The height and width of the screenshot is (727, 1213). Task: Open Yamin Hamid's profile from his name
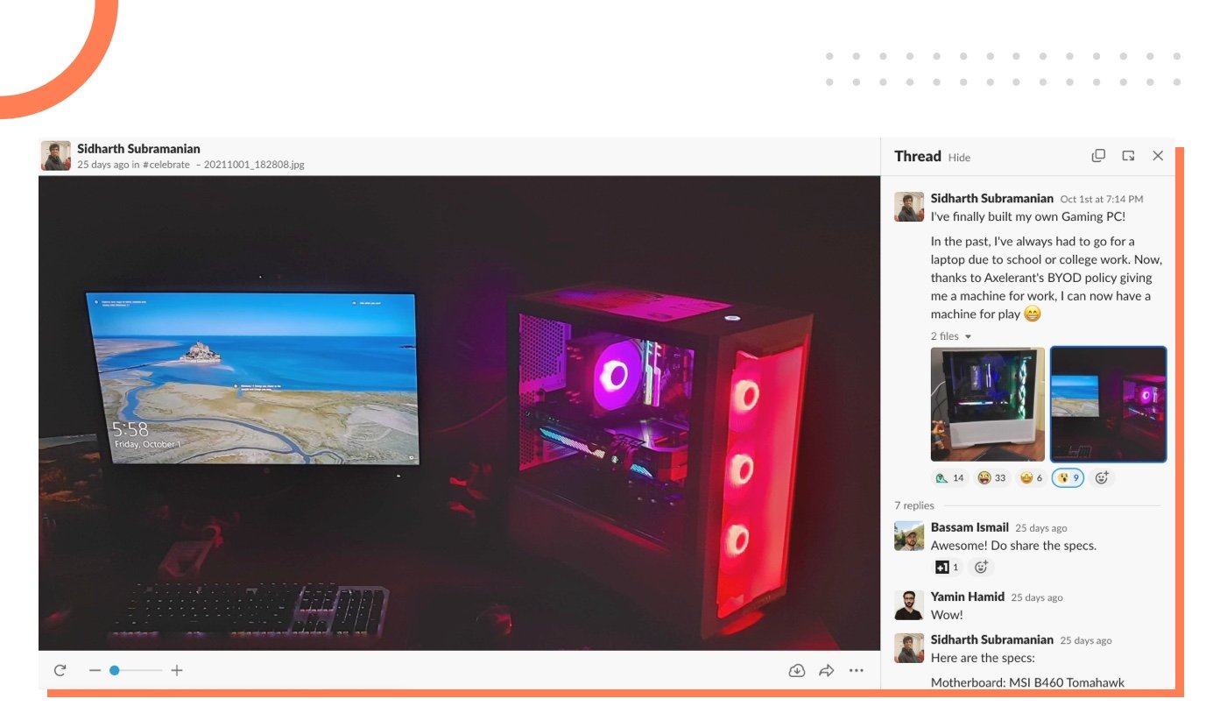tap(967, 596)
